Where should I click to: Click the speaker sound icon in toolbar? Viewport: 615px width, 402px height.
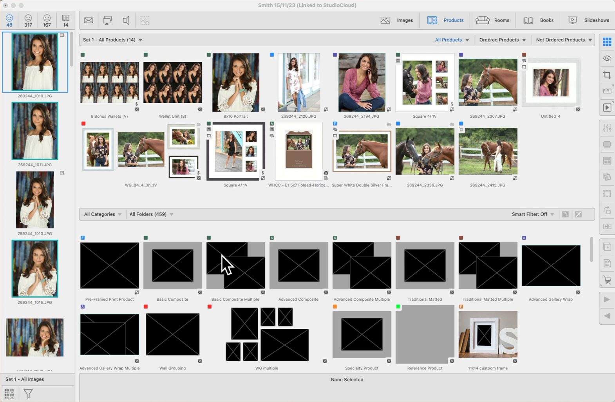pyautogui.click(x=126, y=20)
